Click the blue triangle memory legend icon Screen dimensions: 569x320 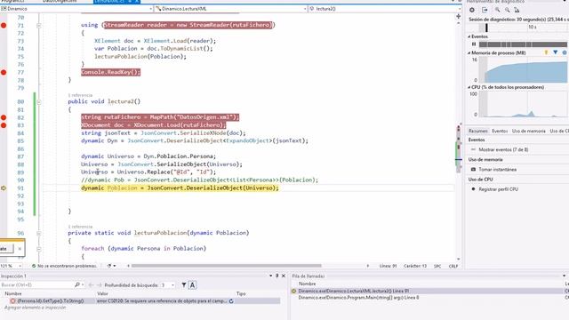pyautogui.click(x=555, y=52)
